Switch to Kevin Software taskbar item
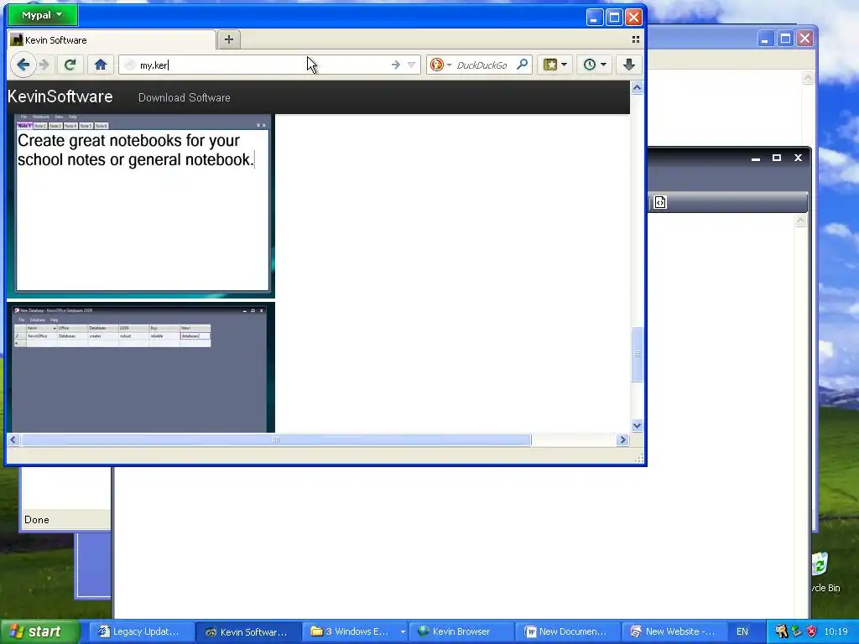859x644 pixels. pyautogui.click(x=248, y=631)
